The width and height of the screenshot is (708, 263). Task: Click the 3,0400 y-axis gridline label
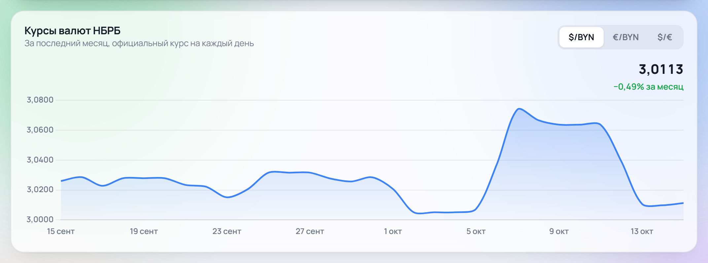(40, 160)
